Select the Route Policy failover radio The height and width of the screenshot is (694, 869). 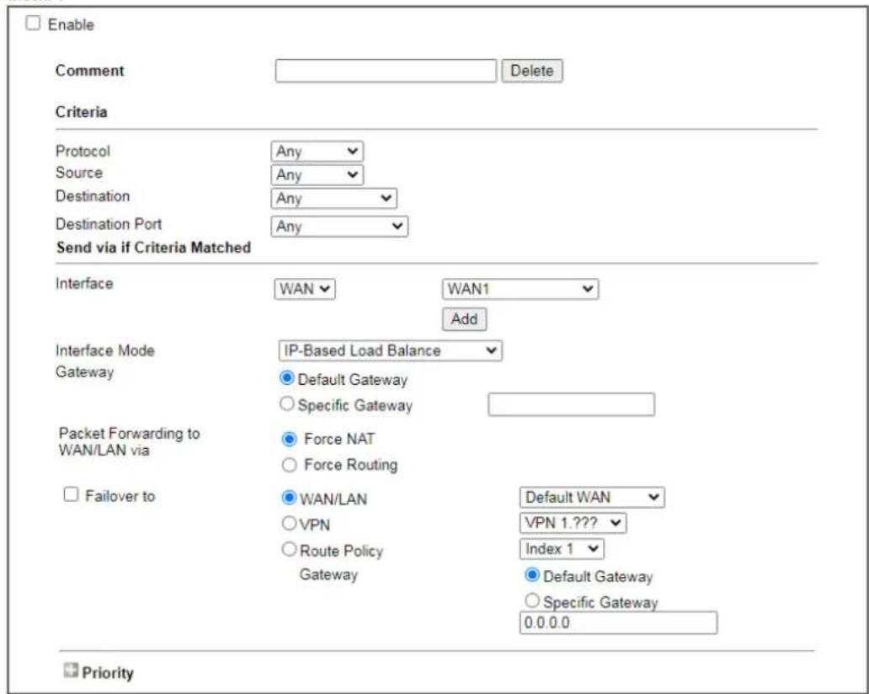point(289,549)
